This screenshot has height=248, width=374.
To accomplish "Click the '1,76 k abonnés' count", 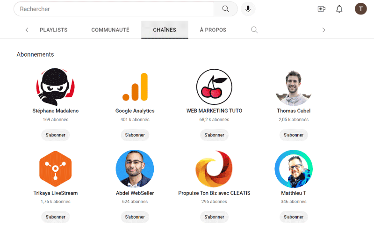I will point(55,202).
